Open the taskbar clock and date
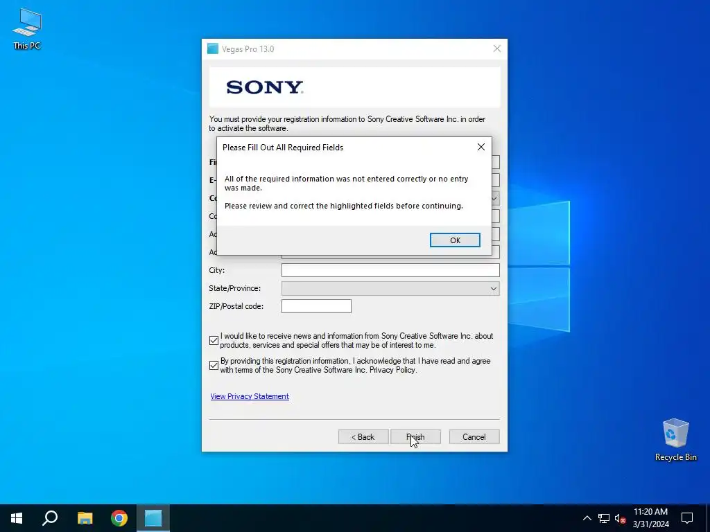This screenshot has height=532, width=710. 650,518
